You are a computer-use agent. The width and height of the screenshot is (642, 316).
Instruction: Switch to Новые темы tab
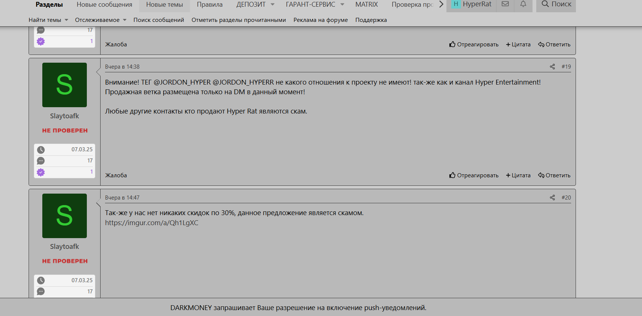(x=164, y=4)
